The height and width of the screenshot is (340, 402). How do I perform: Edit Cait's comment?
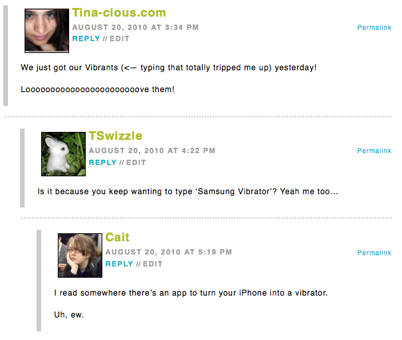[153, 264]
